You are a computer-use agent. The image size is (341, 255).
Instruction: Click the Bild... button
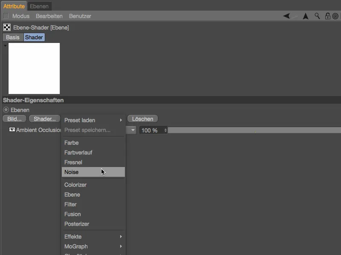point(14,119)
